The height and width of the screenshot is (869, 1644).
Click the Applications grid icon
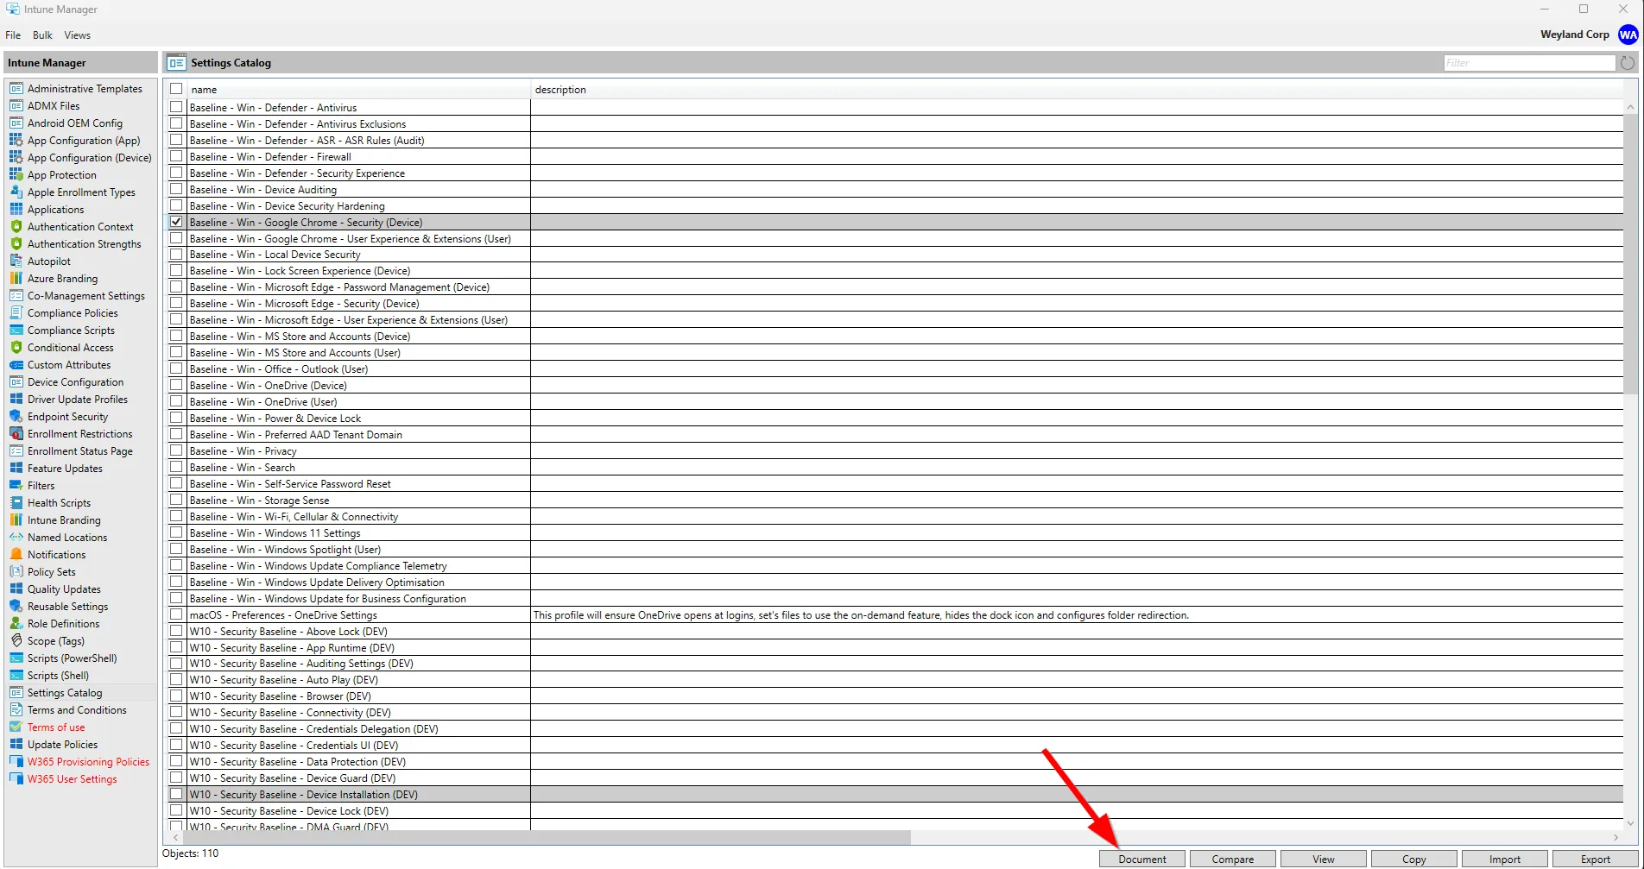click(x=16, y=210)
